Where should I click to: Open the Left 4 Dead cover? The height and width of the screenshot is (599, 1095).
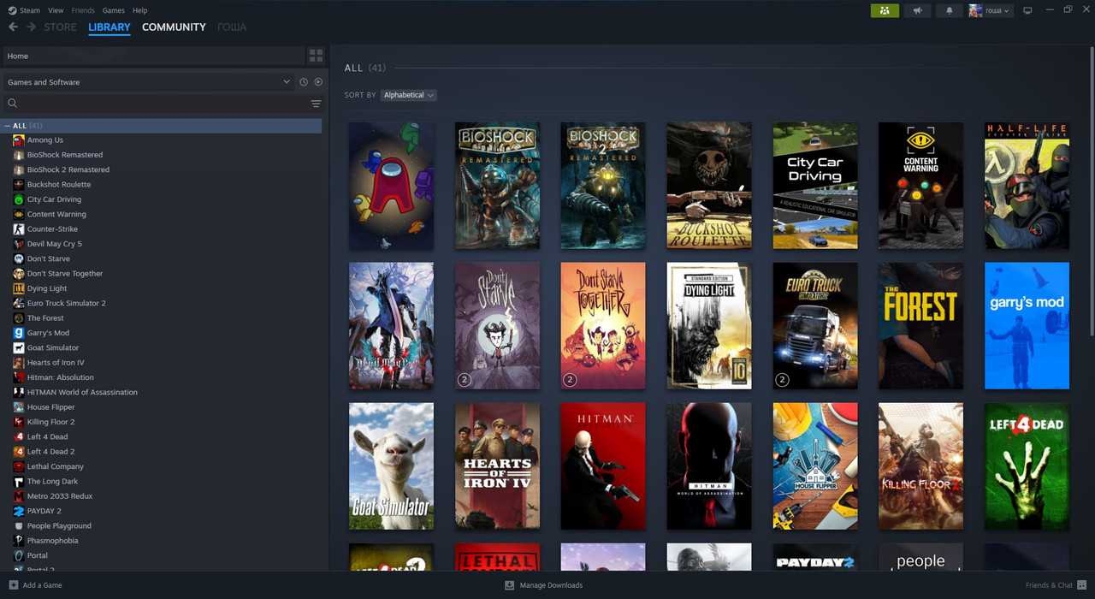[x=1027, y=466]
